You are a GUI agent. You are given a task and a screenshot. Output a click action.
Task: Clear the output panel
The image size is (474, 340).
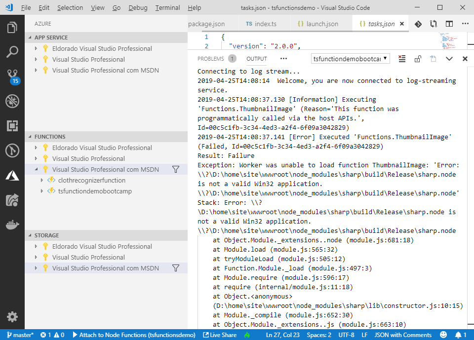click(x=402, y=59)
